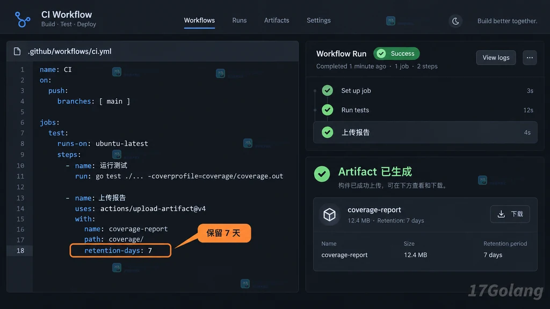Select line number 1 in the gutter
Image resolution: width=550 pixels, height=309 pixels.
(x=22, y=70)
